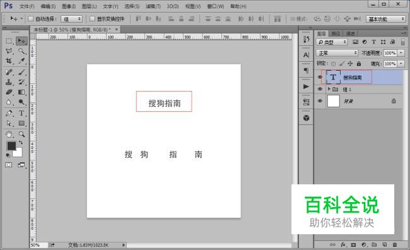Image resolution: width=410 pixels, height=250 pixels.
Task: Click the background color swatch
Action: (x=19, y=153)
